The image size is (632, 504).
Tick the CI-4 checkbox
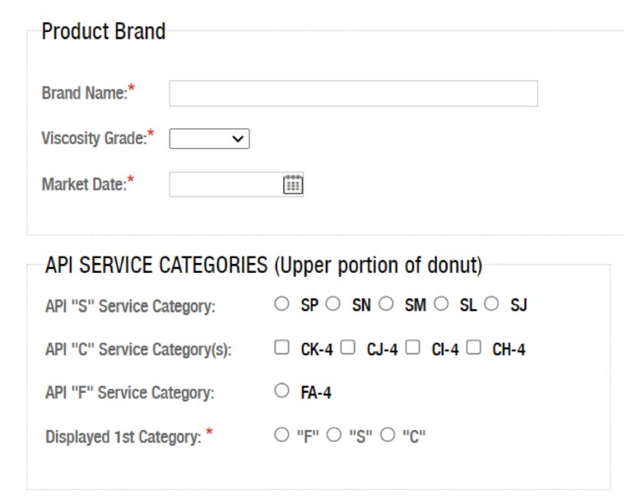tap(412, 347)
